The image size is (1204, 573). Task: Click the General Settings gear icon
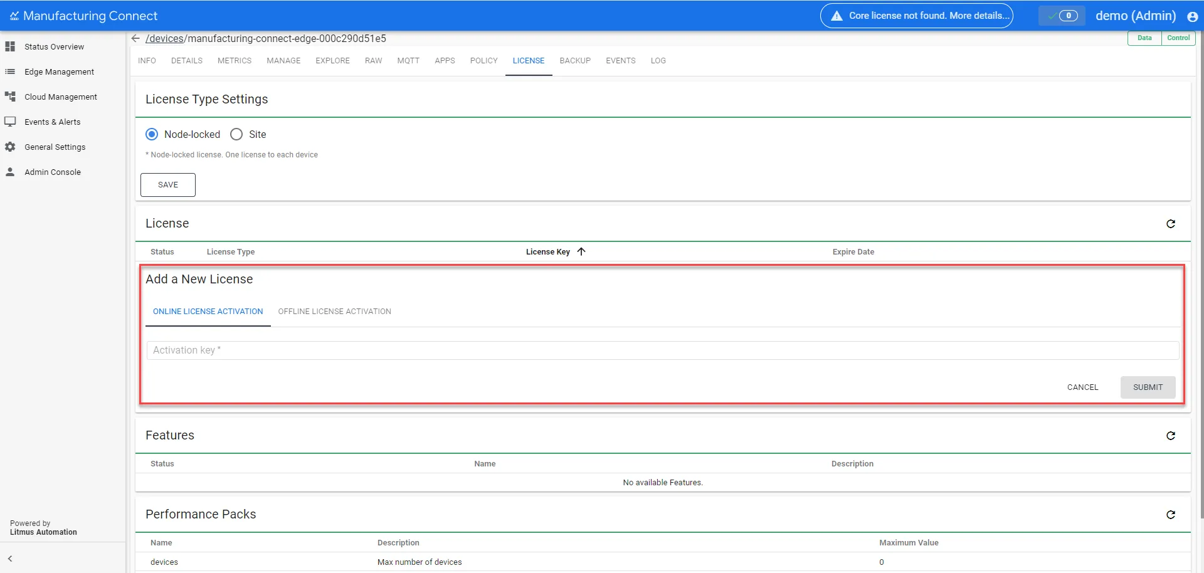[10, 147]
